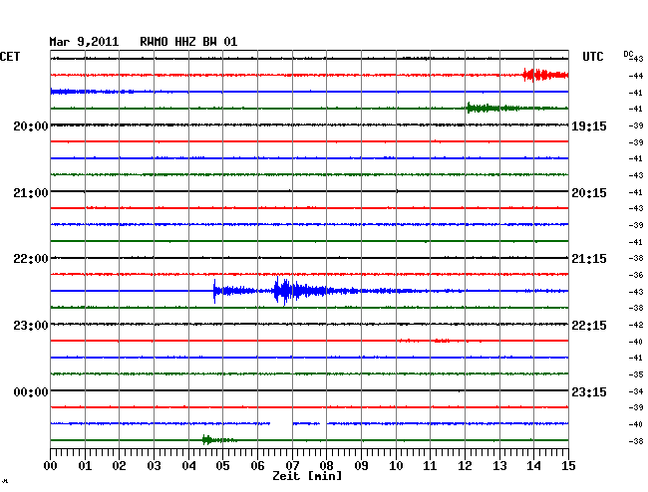
Task: Click the blue event onset near minute 05
Action: pyautogui.click(x=214, y=291)
